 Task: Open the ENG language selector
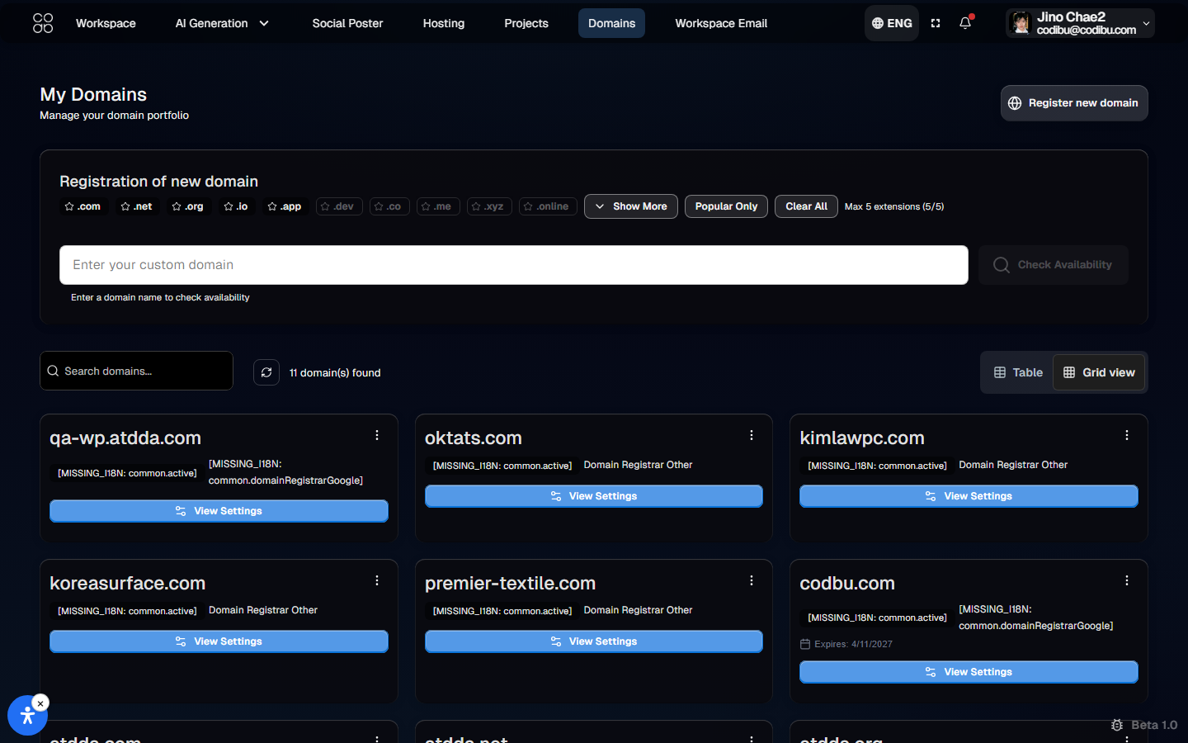pos(892,23)
